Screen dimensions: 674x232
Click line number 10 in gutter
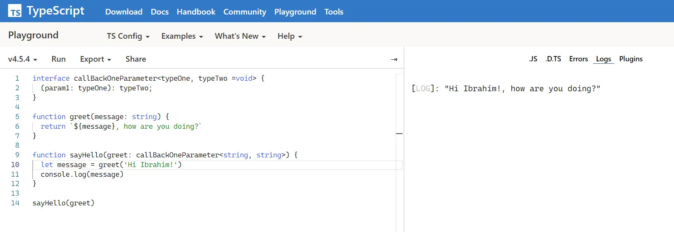[15, 165]
